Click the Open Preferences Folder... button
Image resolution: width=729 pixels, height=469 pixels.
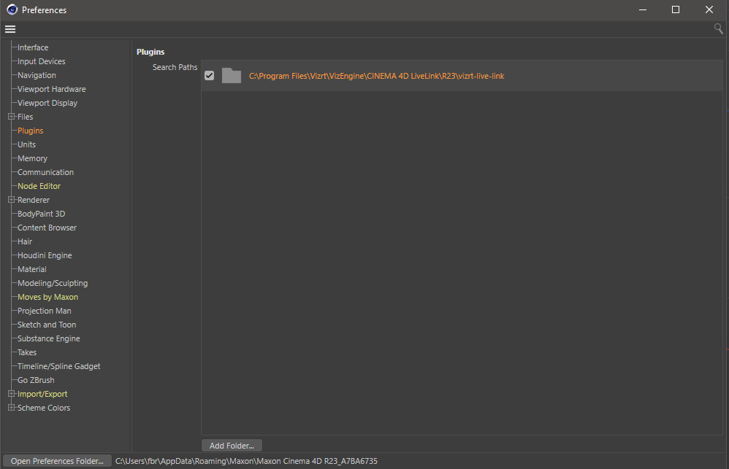click(57, 461)
